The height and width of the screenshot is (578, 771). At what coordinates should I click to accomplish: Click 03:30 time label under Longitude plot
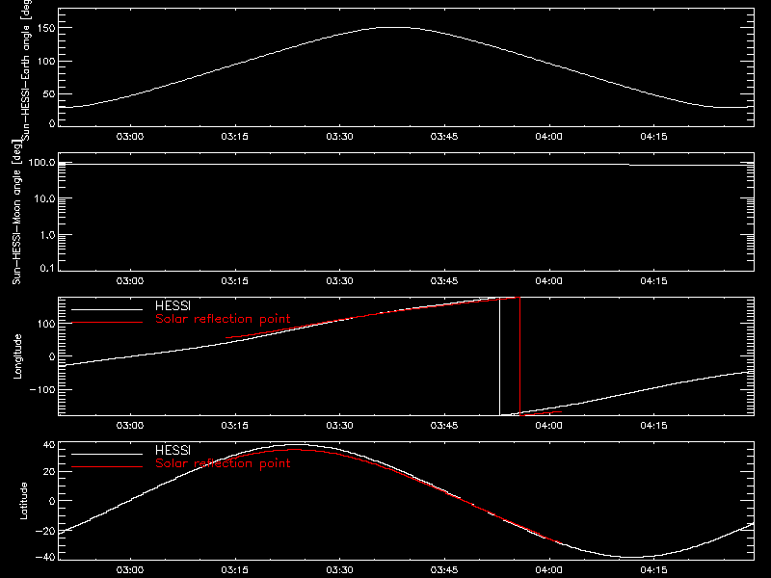(339, 426)
